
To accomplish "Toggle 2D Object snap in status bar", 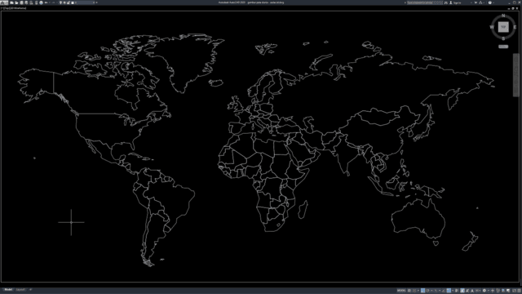I will coord(449,291).
